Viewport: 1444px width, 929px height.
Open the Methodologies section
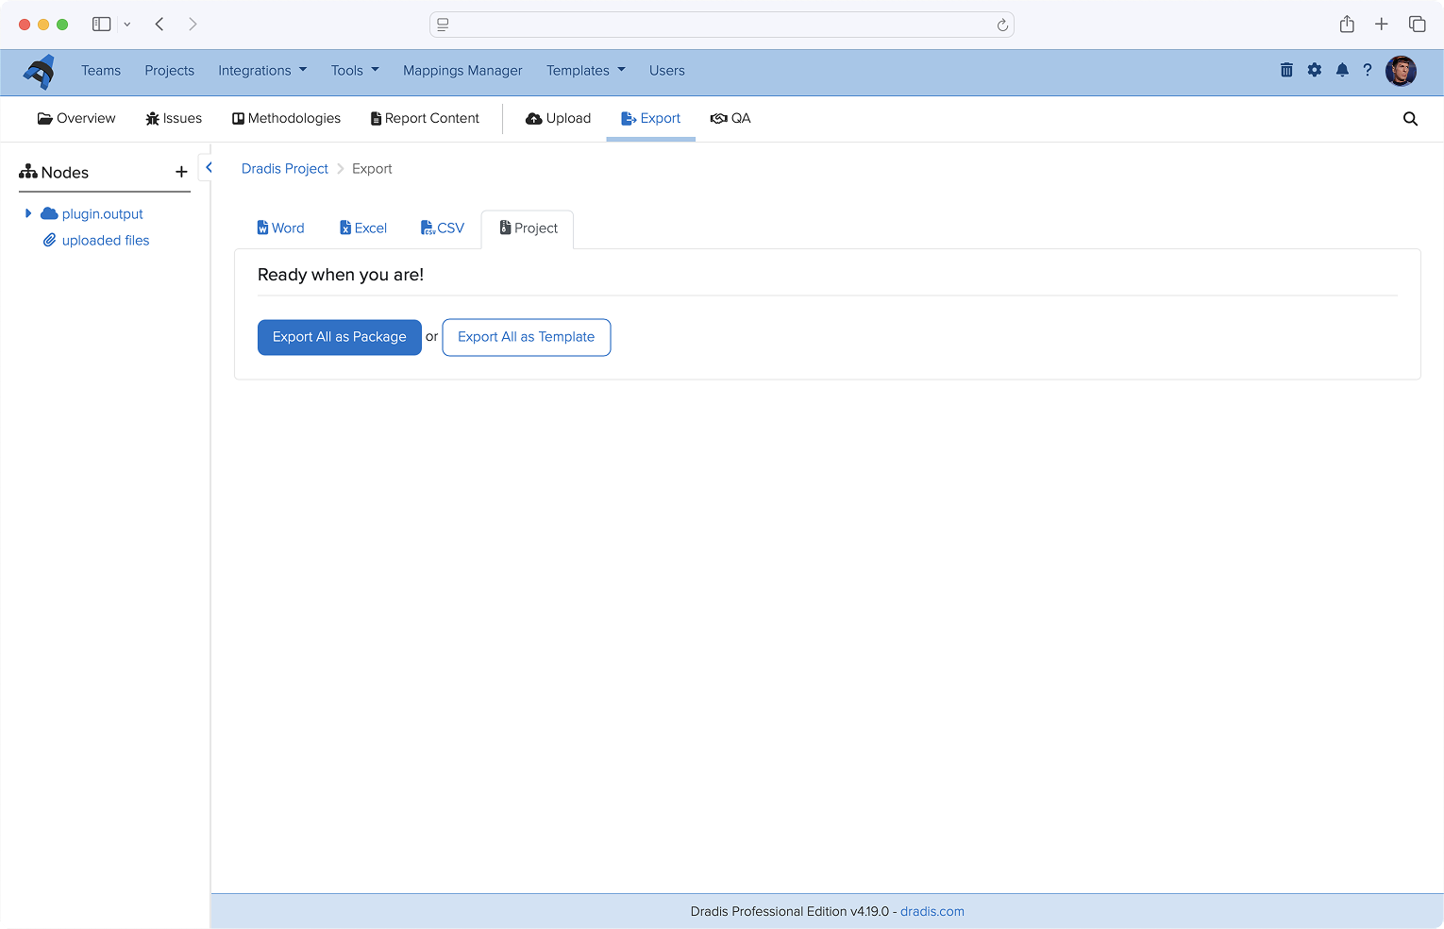pyautogui.click(x=286, y=119)
